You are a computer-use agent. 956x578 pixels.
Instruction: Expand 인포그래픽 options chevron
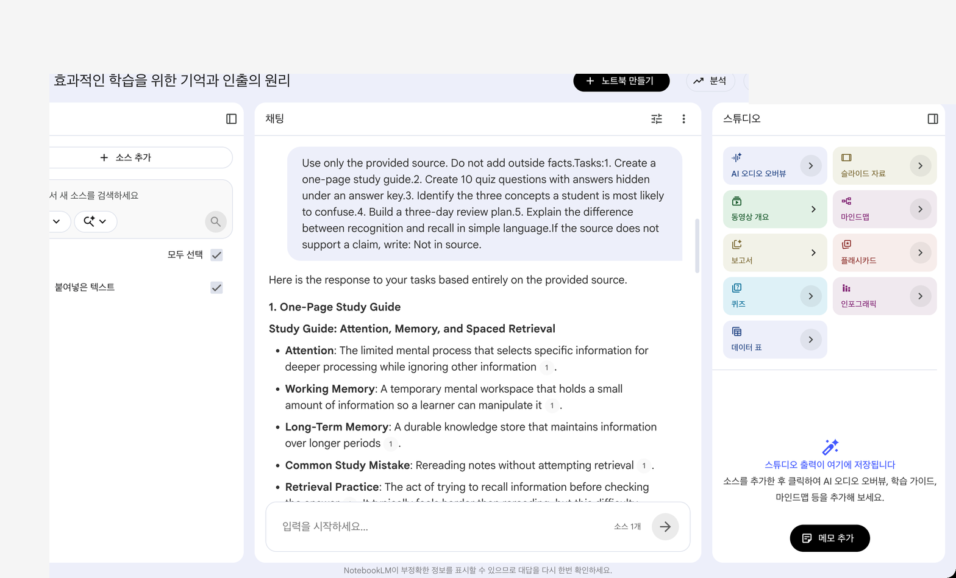(x=920, y=296)
